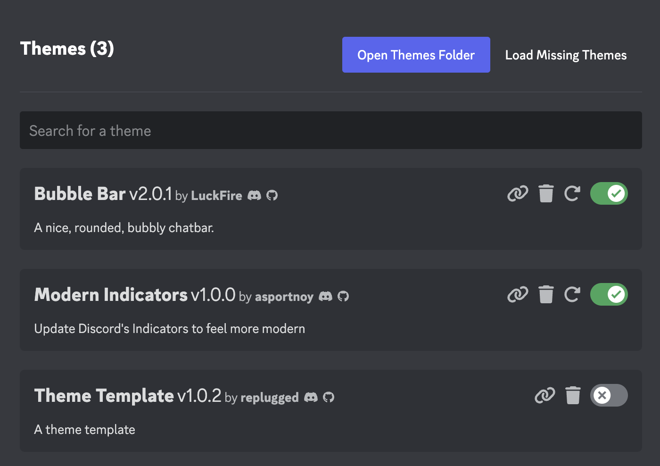Disable the Bubble Bar theme
660x466 pixels.
(609, 193)
